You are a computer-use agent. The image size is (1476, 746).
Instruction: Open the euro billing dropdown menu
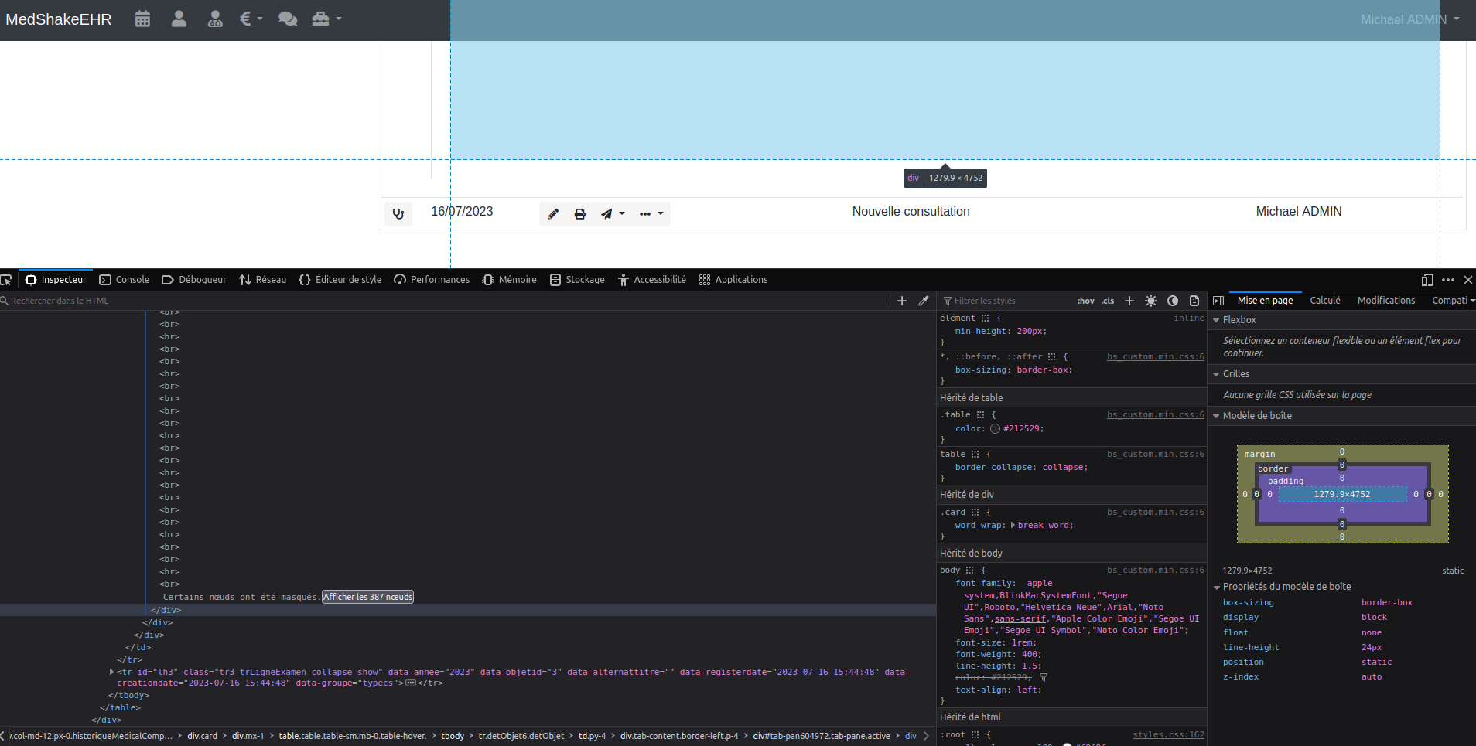pyautogui.click(x=251, y=19)
